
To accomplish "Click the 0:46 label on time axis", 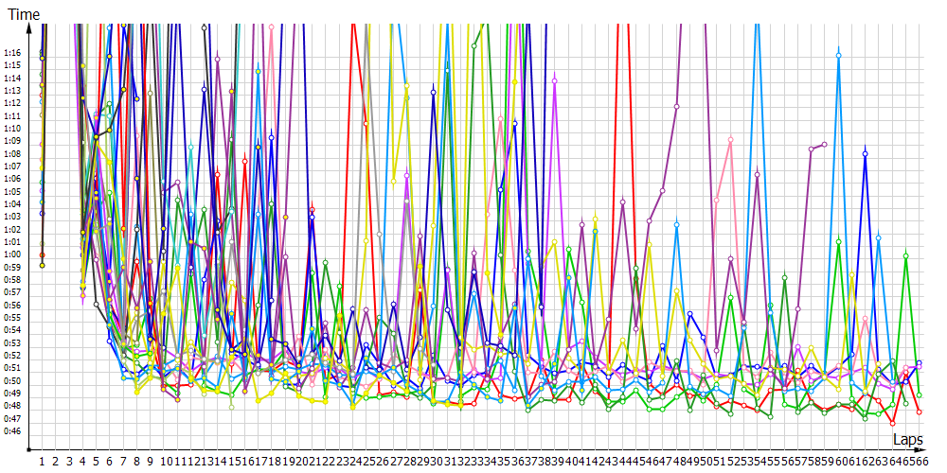I will [12, 431].
